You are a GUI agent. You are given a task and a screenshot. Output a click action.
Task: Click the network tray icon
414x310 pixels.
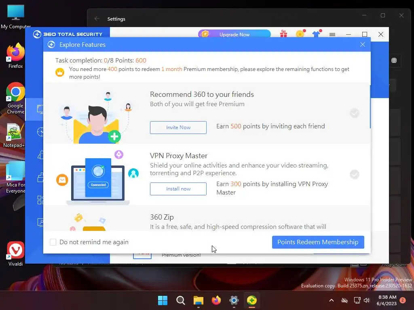pyautogui.click(x=357, y=300)
